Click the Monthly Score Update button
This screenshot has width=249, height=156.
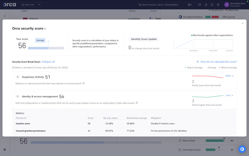[144, 39]
